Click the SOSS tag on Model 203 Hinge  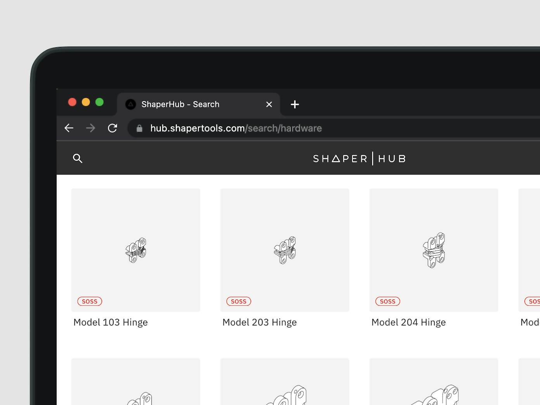click(239, 301)
